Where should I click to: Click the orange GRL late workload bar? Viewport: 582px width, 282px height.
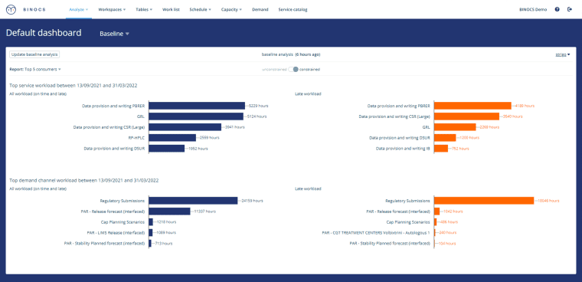click(455, 127)
